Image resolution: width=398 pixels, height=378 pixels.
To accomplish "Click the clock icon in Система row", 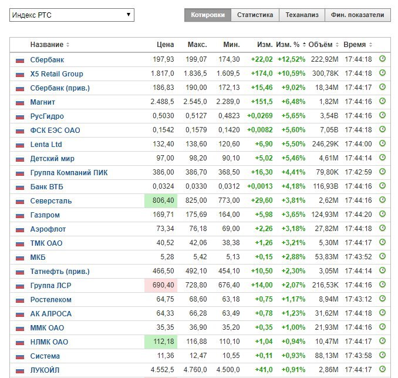I will [x=382, y=355].
